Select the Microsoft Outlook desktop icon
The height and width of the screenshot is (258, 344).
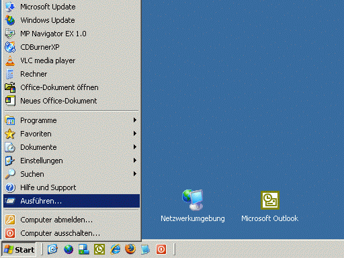(x=269, y=206)
